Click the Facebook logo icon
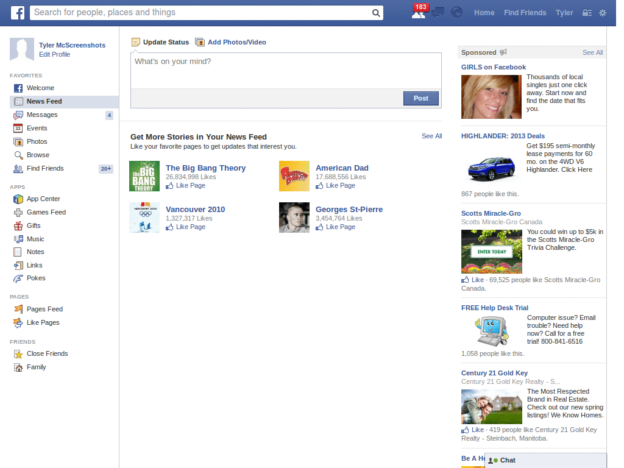 [x=18, y=13]
